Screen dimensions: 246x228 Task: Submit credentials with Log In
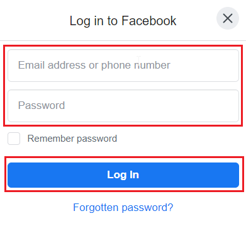123,175
